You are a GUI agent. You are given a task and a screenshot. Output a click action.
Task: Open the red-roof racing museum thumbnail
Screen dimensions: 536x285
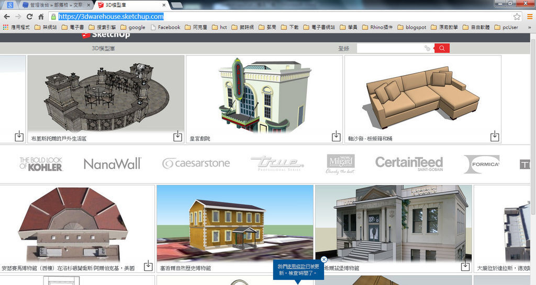pyautogui.click(x=77, y=224)
